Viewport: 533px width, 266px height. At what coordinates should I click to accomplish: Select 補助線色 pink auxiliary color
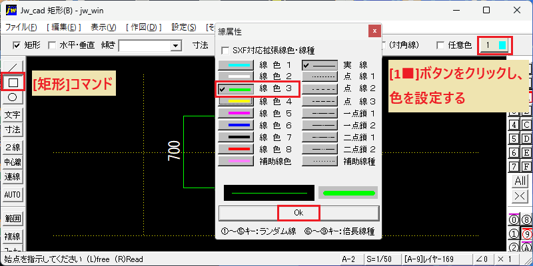(236, 161)
